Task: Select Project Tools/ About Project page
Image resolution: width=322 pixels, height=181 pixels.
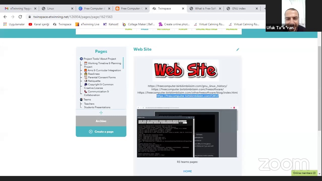Action: point(98,59)
